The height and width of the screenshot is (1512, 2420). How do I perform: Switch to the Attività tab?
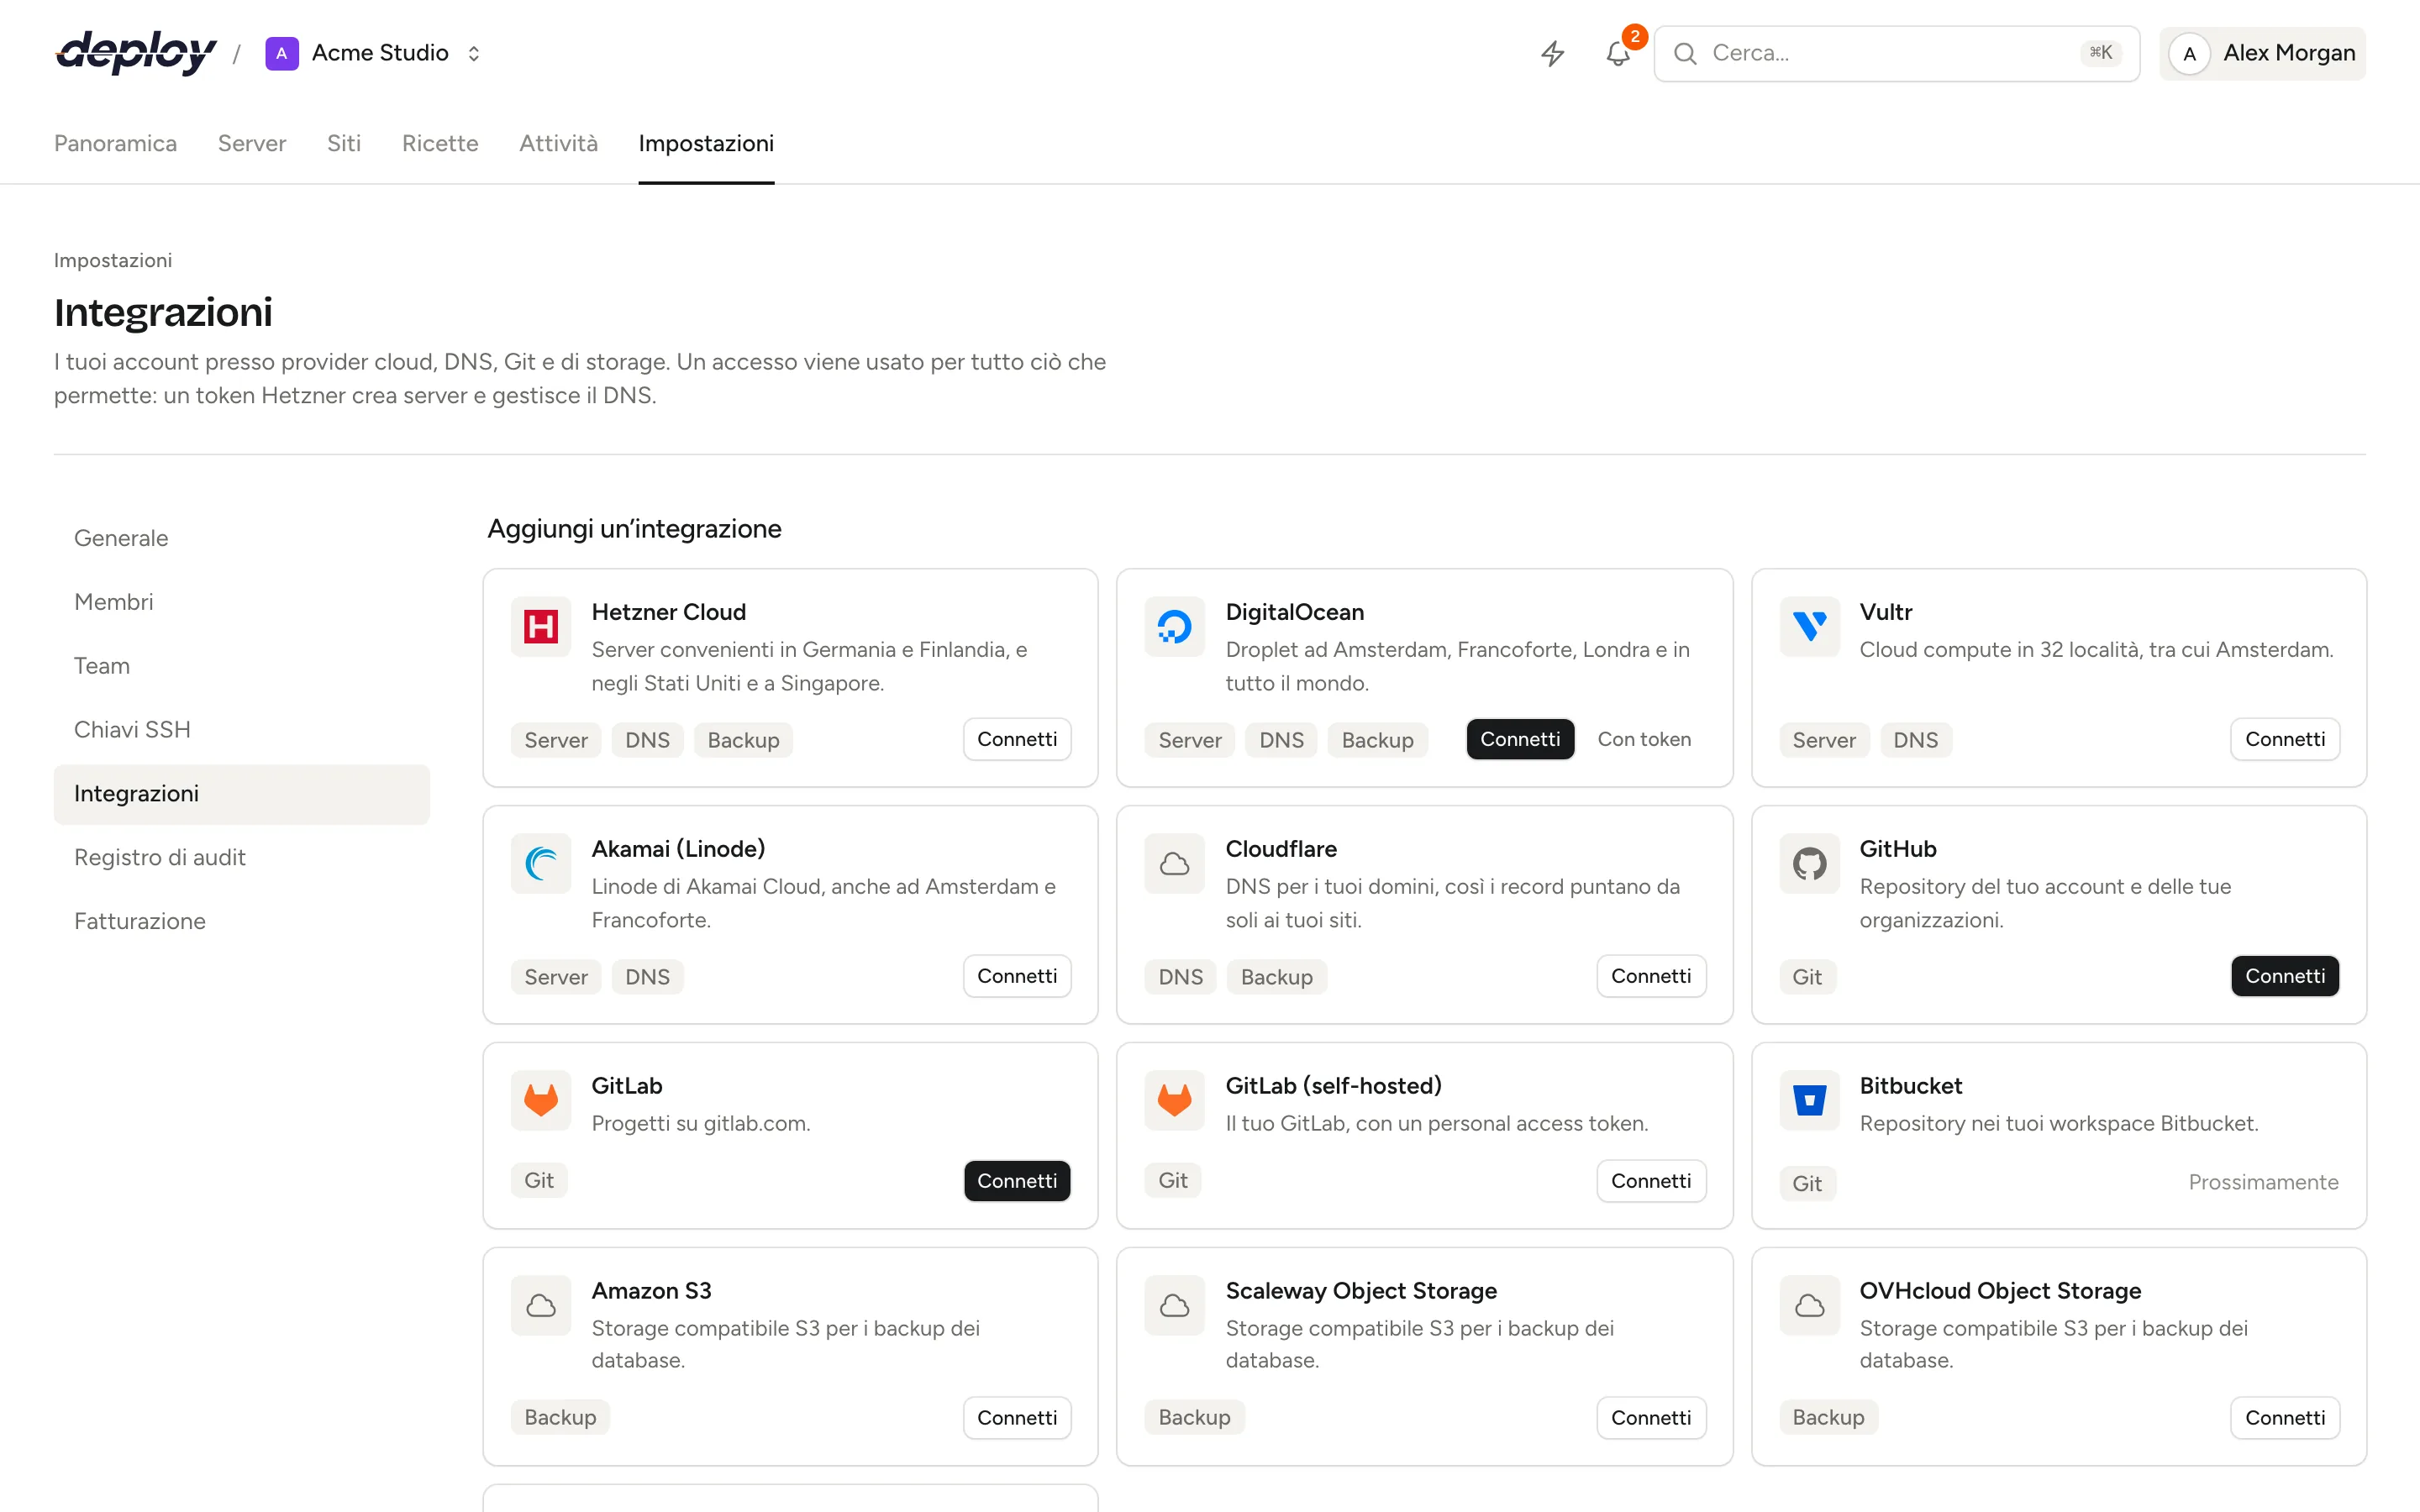click(558, 143)
